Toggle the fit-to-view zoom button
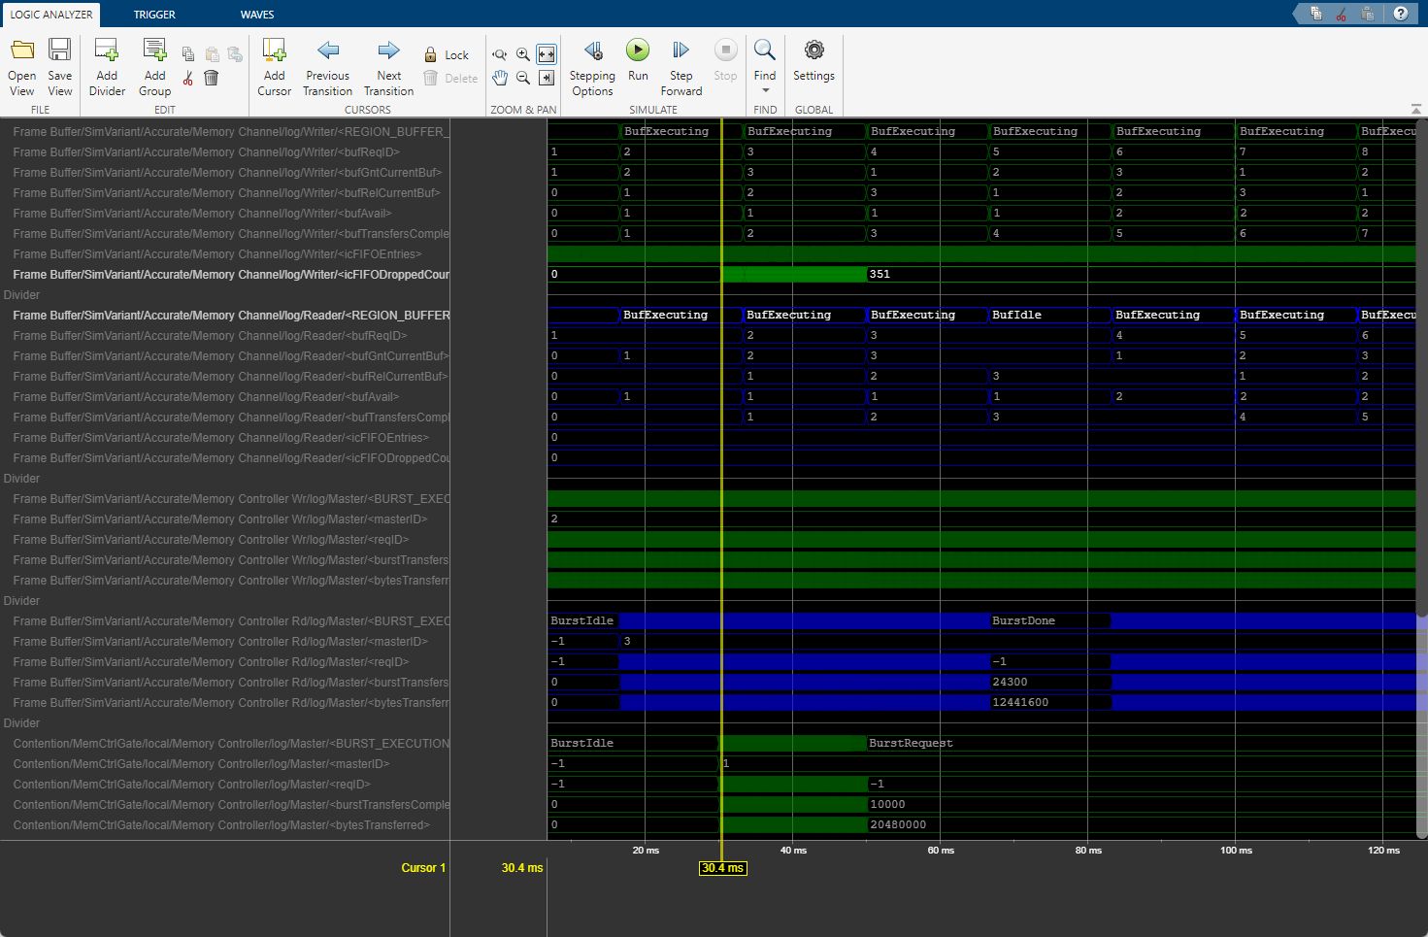 coord(547,55)
